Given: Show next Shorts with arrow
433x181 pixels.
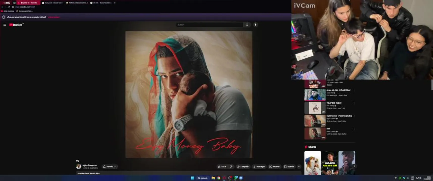Looking at the screenshot, I should (x=354, y=166).
